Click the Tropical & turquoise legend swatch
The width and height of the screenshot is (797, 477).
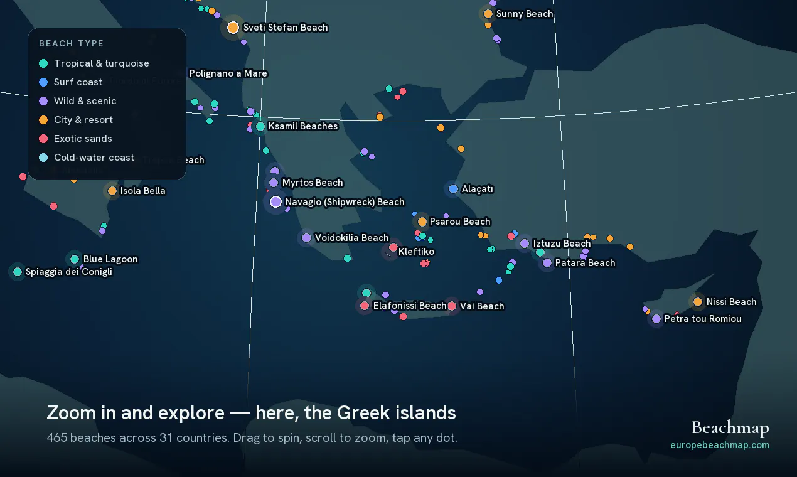(x=43, y=63)
